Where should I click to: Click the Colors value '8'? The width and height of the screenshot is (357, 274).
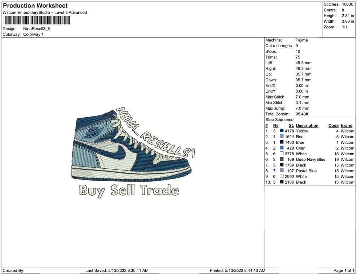click(343, 10)
